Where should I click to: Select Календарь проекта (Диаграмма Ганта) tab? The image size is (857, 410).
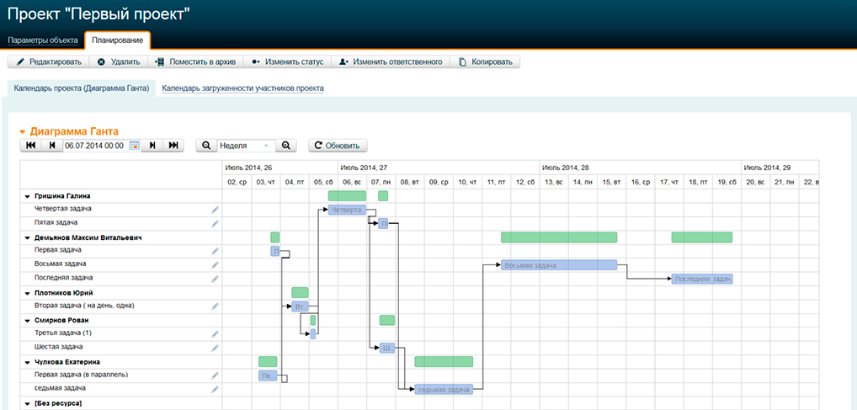[82, 88]
